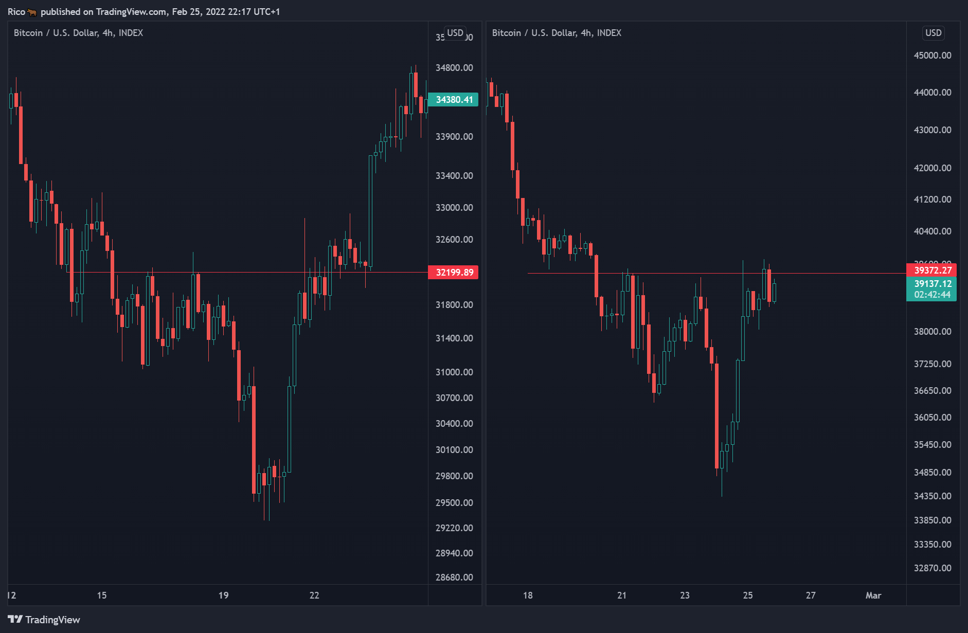Viewport: 968px width, 633px height.
Task: Click the 39137.12 countdown price label
Action: pyautogui.click(x=931, y=289)
